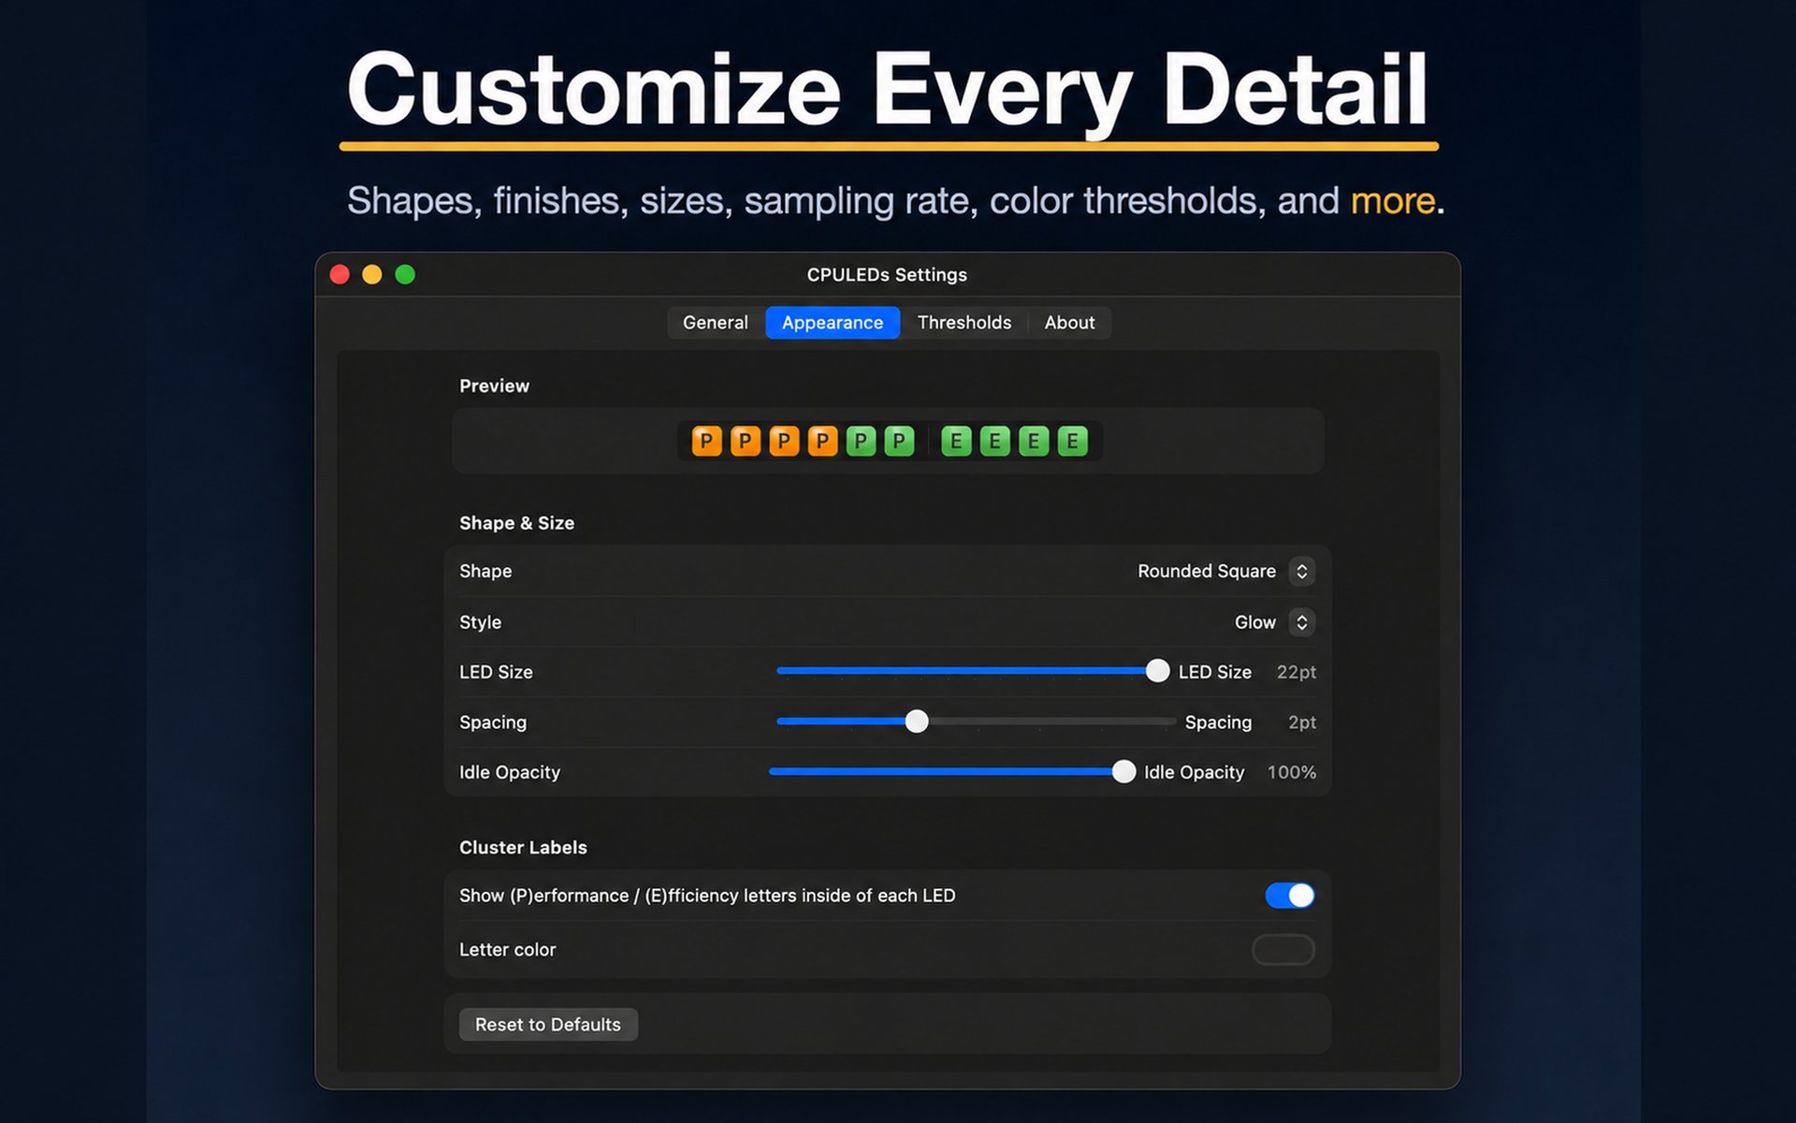Click the Spacing slider handle

point(917,722)
